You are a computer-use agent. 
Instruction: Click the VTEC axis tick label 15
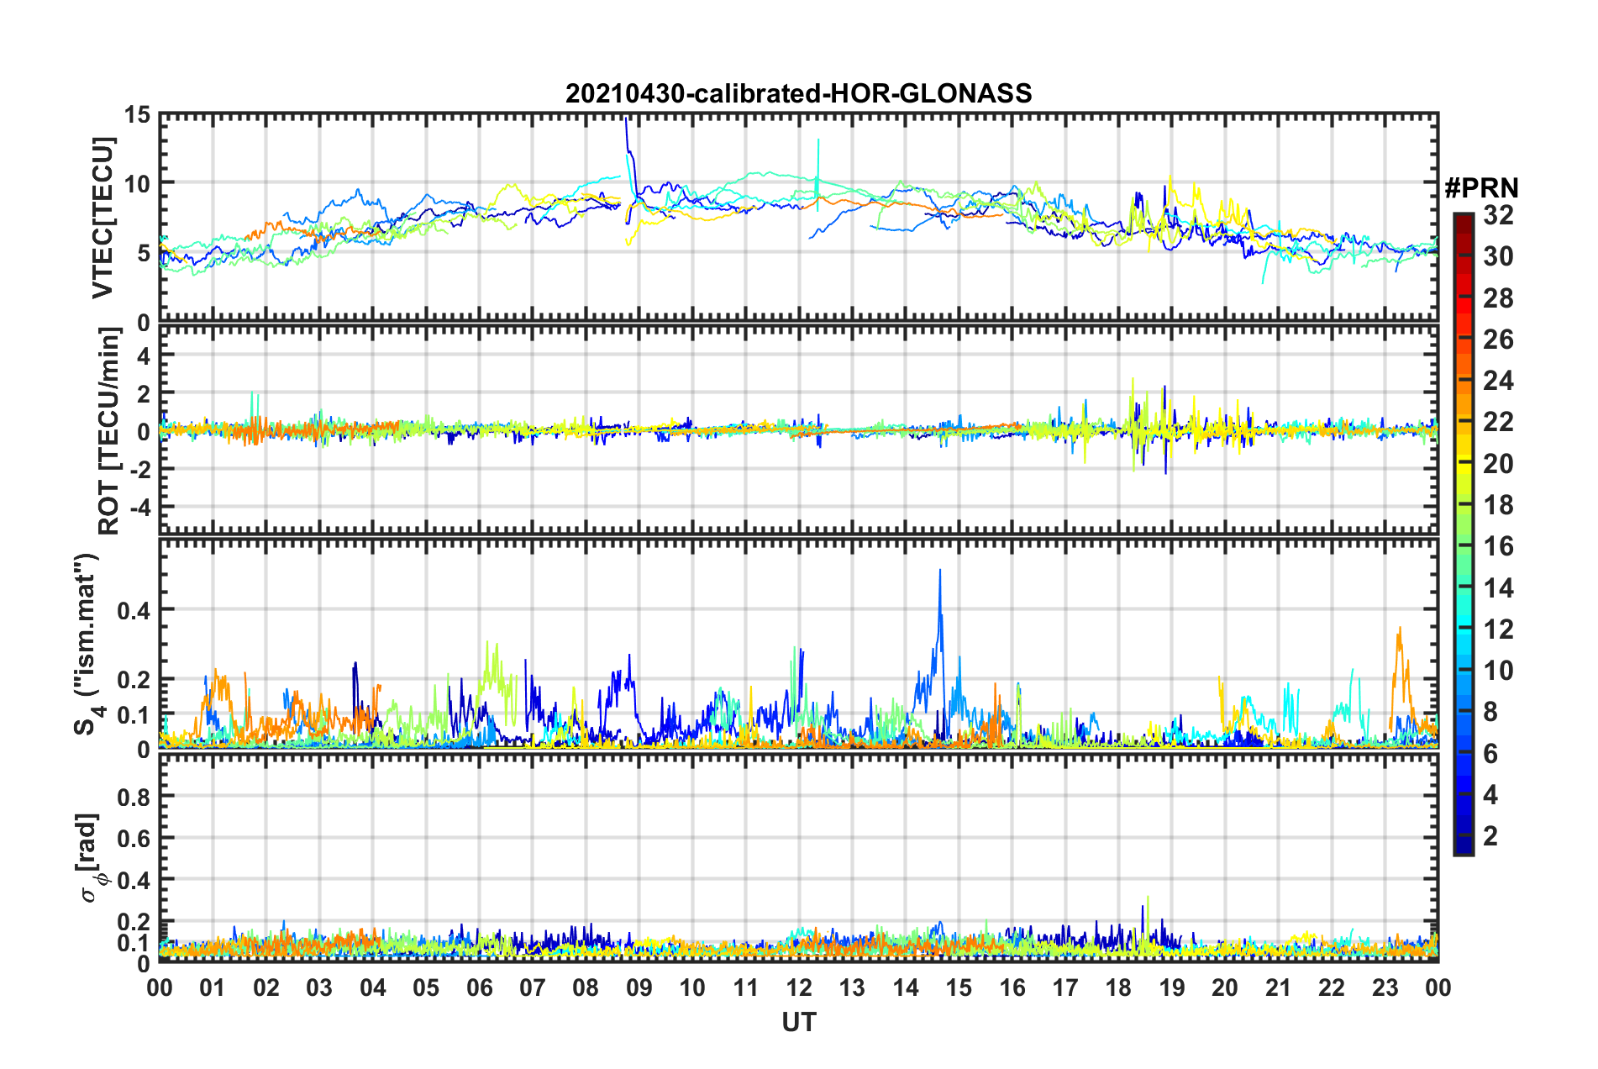[138, 114]
